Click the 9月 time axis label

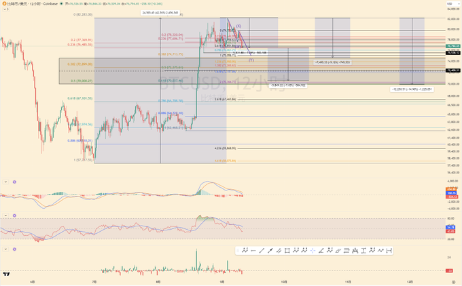(222, 281)
